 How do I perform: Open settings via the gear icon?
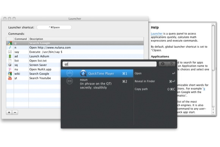(x=163, y=64)
